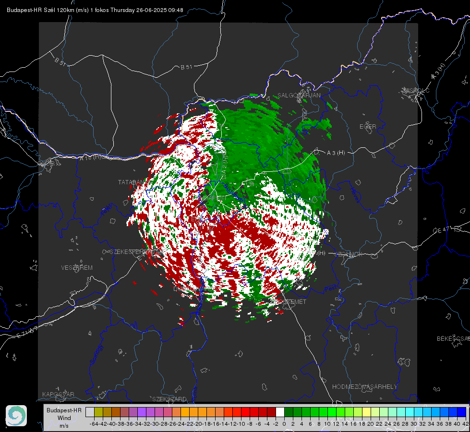Click the SZÉKESFEHÉRVÁR city label
The height and width of the screenshot is (432, 470).
click(138, 252)
